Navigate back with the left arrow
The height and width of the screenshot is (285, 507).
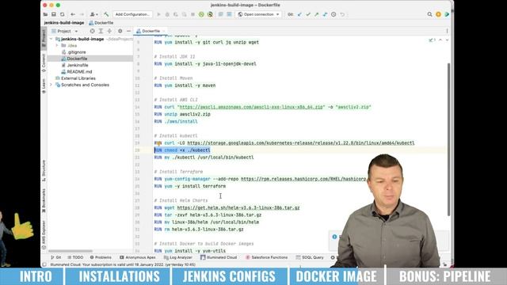pyautogui.click(x=73, y=14)
